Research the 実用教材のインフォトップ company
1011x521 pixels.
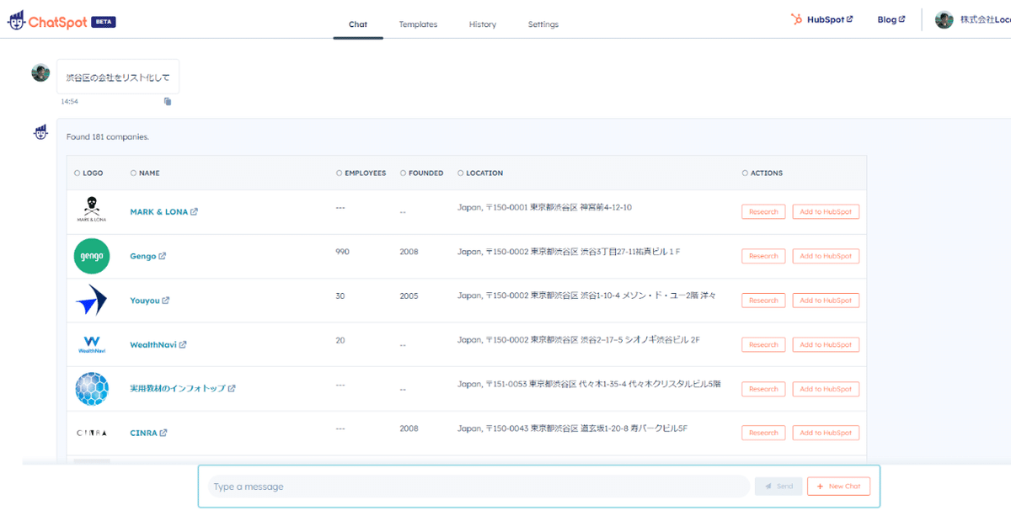[763, 389]
